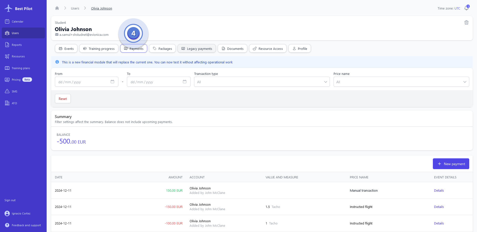Click the info icon in the notice banner
The width and height of the screenshot is (477, 232).
coord(57,62)
